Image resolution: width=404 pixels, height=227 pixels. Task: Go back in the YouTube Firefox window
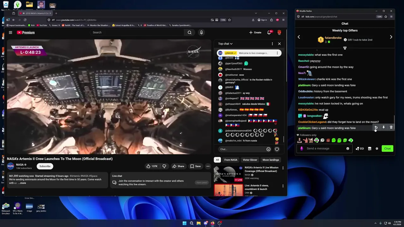pos(14,20)
